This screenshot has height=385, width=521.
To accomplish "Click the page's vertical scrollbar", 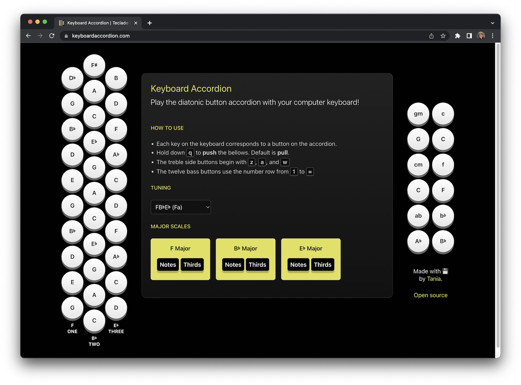I will pyautogui.click(x=498, y=196).
